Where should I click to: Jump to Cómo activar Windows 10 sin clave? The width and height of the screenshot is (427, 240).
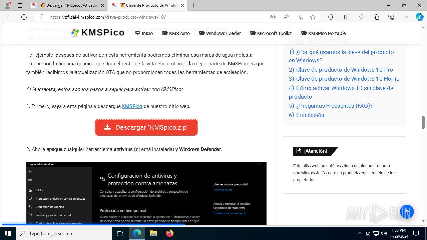pos(341,92)
